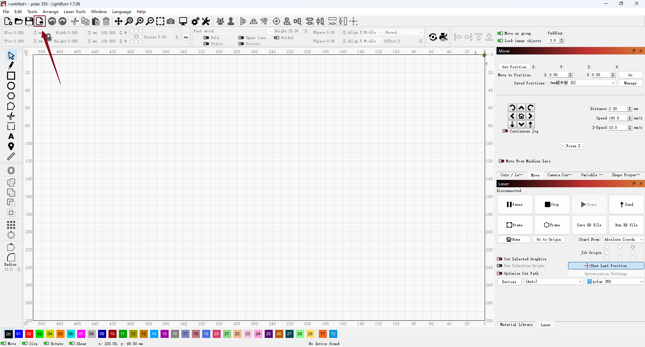
Task: Select the Offset shapes tool
Action: 11,170
